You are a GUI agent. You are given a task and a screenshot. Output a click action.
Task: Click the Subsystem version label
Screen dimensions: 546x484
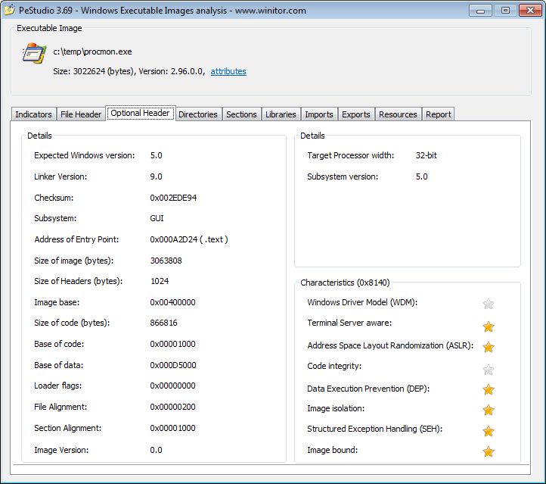click(x=343, y=176)
